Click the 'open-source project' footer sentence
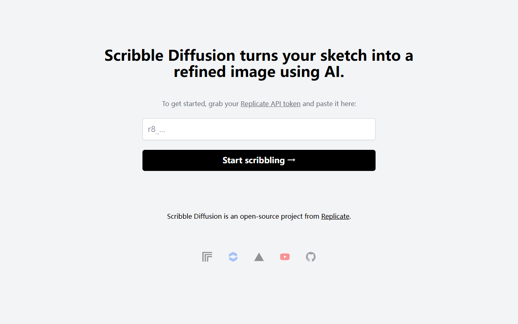 pos(259,216)
